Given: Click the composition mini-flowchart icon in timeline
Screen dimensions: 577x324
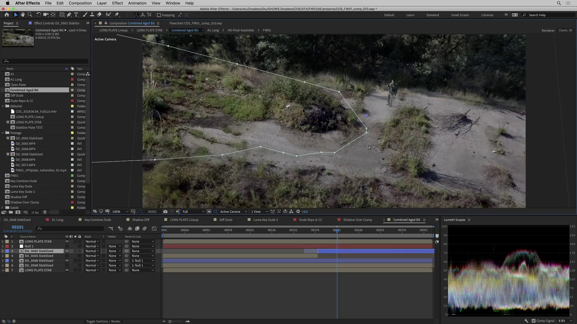Looking at the screenshot, I should 111,229.
